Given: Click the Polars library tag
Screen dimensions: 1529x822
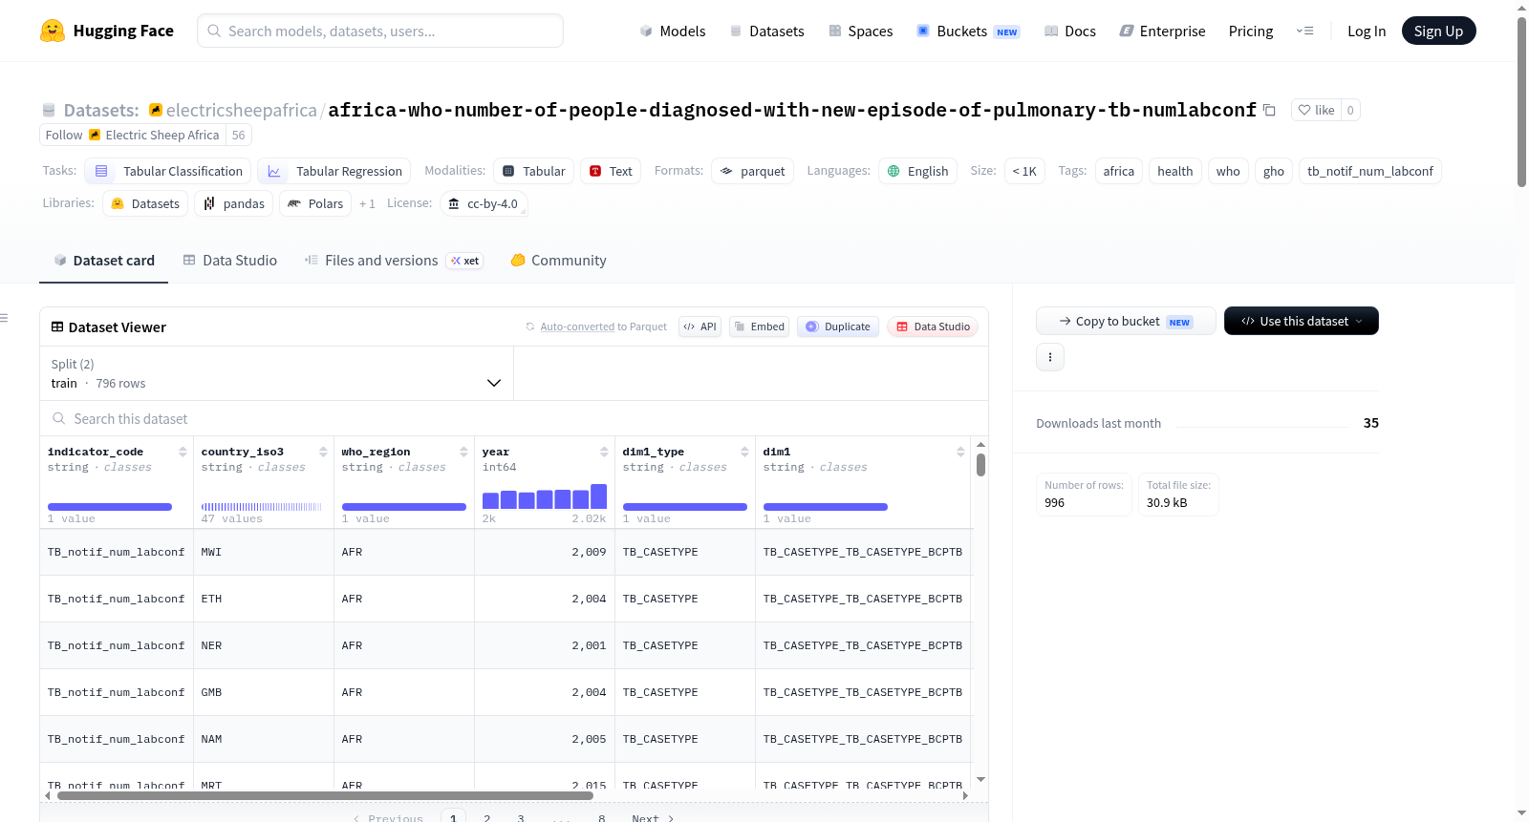Looking at the screenshot, I should tap(316, 203).
